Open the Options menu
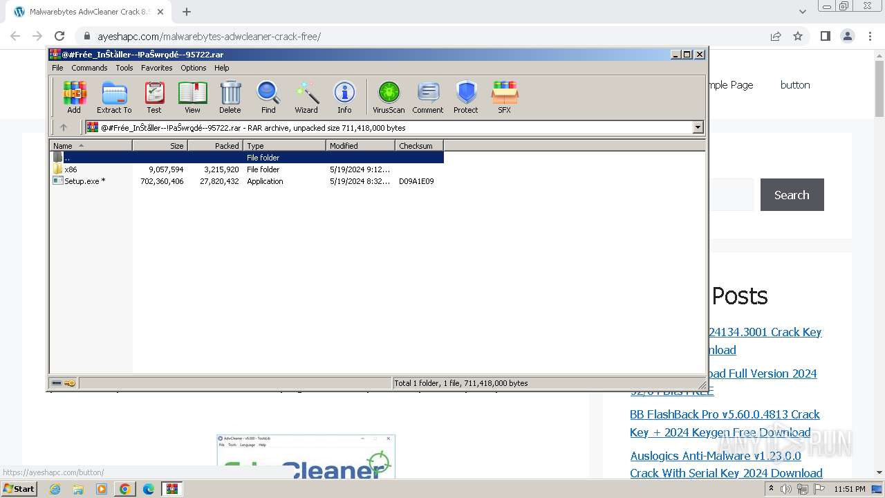The height and width of the screenshot is (498, 885). pyautogui.click(x=194, y=68)
